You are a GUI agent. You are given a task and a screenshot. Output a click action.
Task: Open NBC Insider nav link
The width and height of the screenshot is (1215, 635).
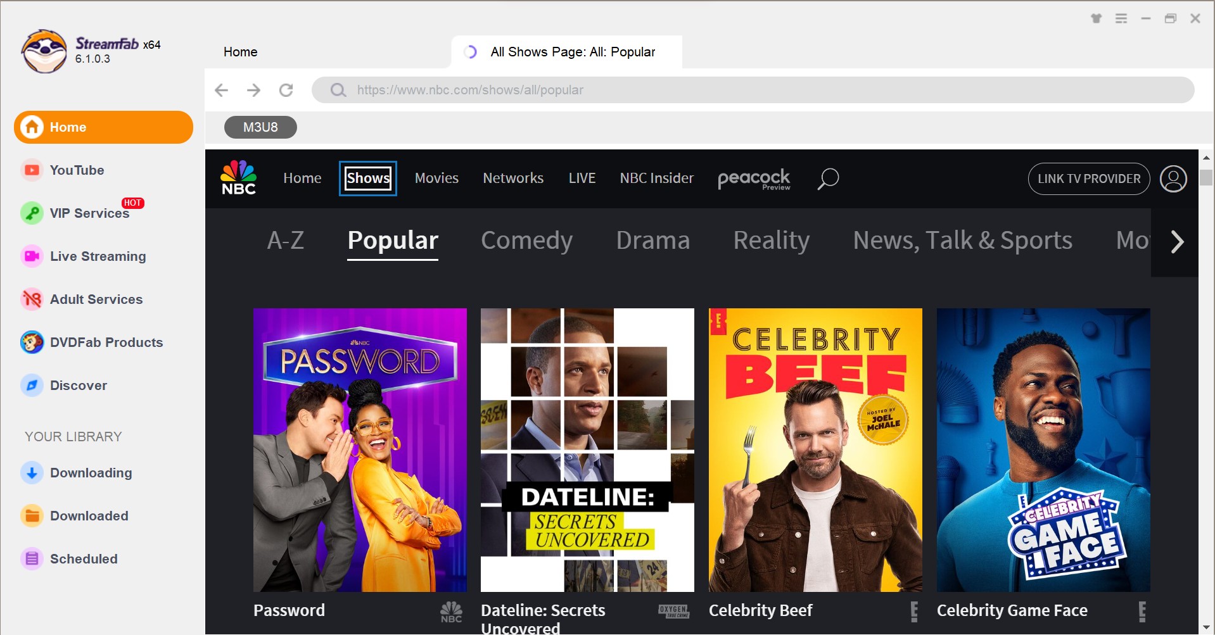tap(657, 179)
